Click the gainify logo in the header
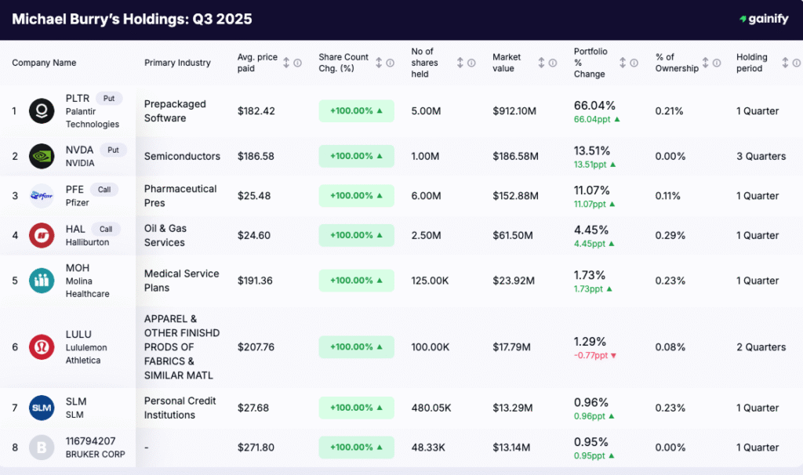803x475 pixels. 764,19
